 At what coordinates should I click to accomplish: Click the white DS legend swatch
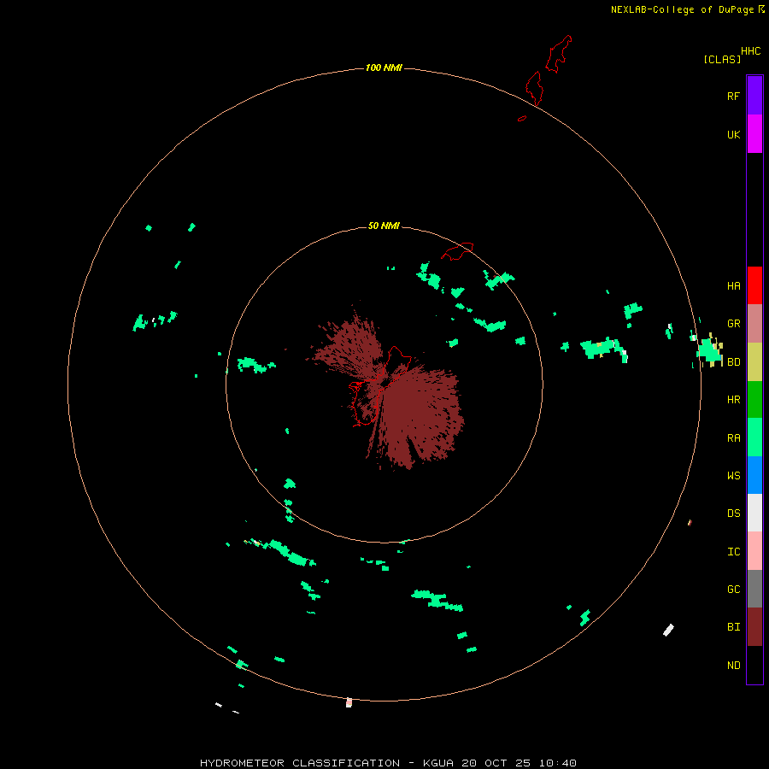[754, 513]
